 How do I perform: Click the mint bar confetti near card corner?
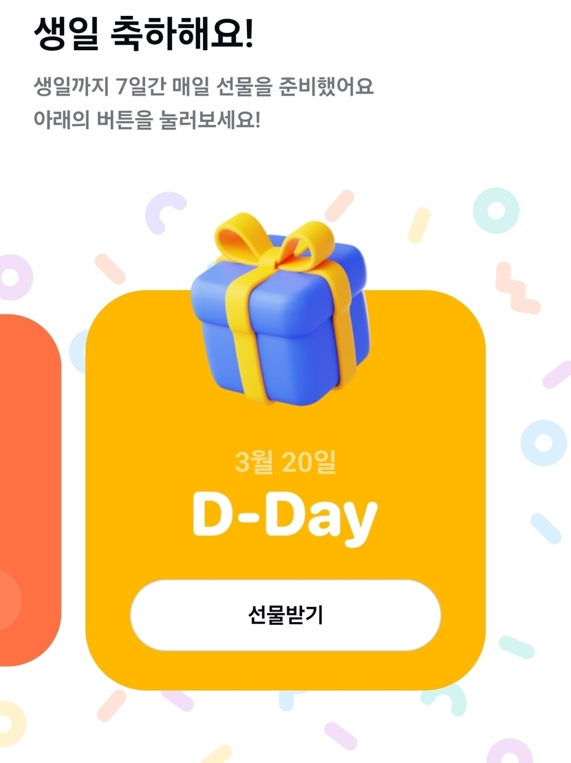coord(517,647)
